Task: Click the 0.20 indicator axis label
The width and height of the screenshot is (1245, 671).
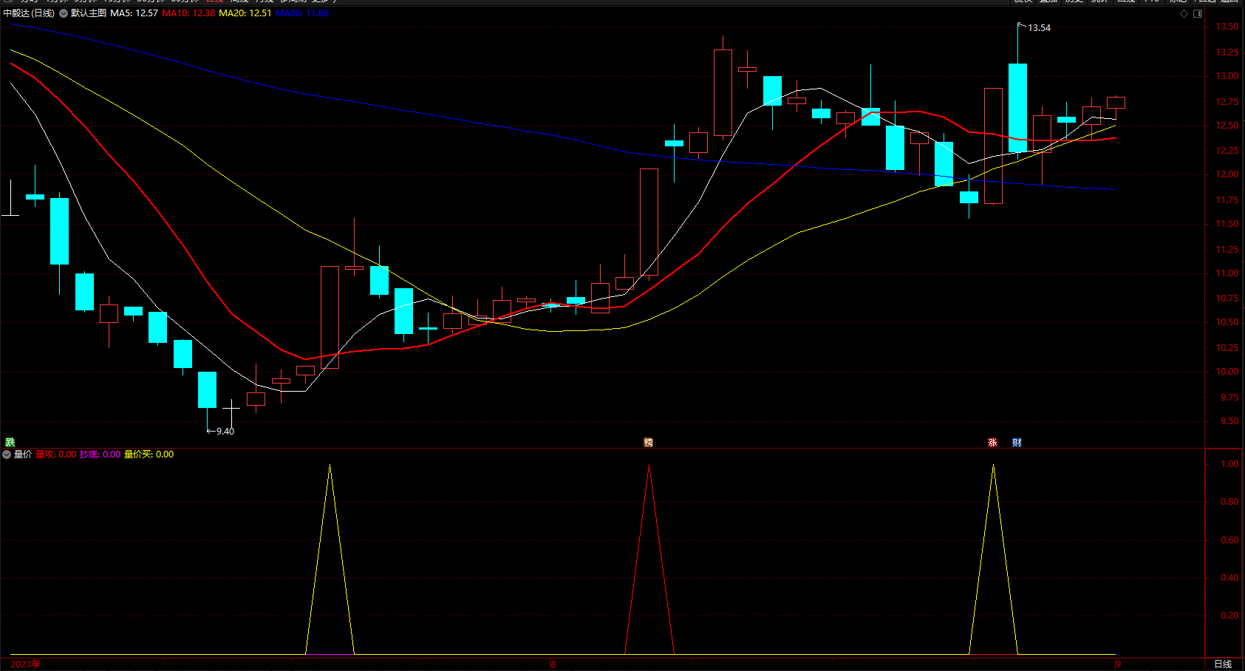Action: [x=1229, y=616]
